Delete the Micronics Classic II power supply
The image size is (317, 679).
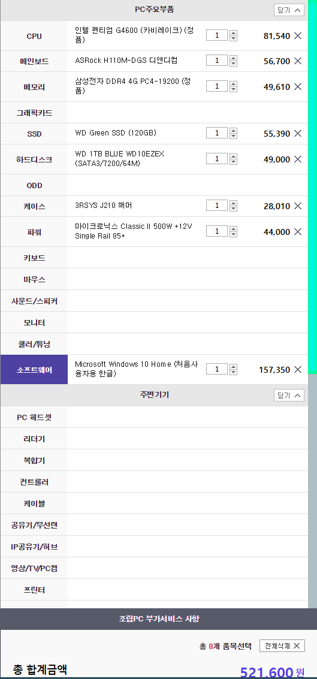[x=297, y=232]
